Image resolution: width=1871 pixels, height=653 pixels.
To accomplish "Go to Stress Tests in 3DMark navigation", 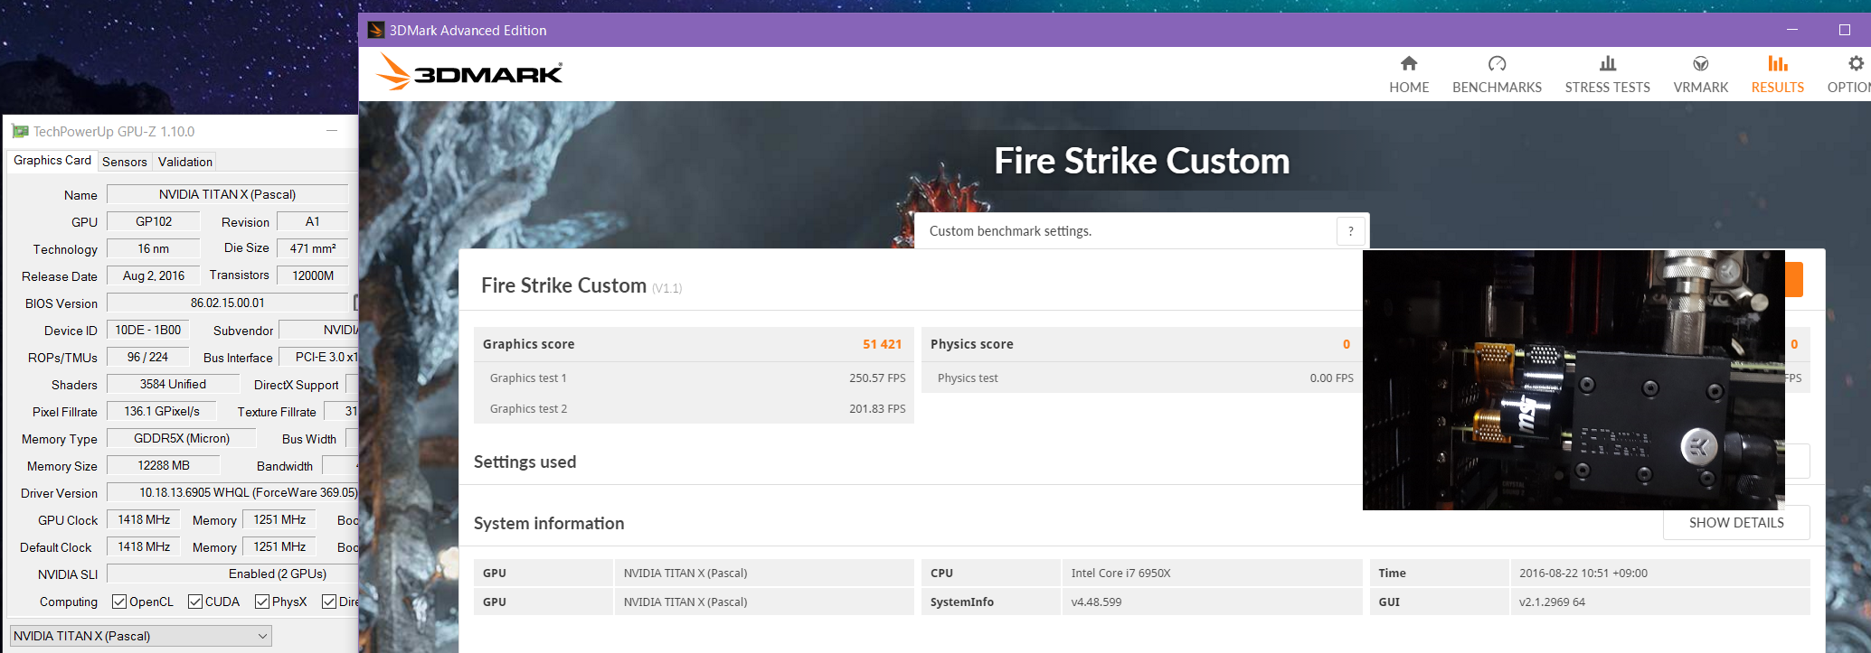I will click(x=1607, y=74).
